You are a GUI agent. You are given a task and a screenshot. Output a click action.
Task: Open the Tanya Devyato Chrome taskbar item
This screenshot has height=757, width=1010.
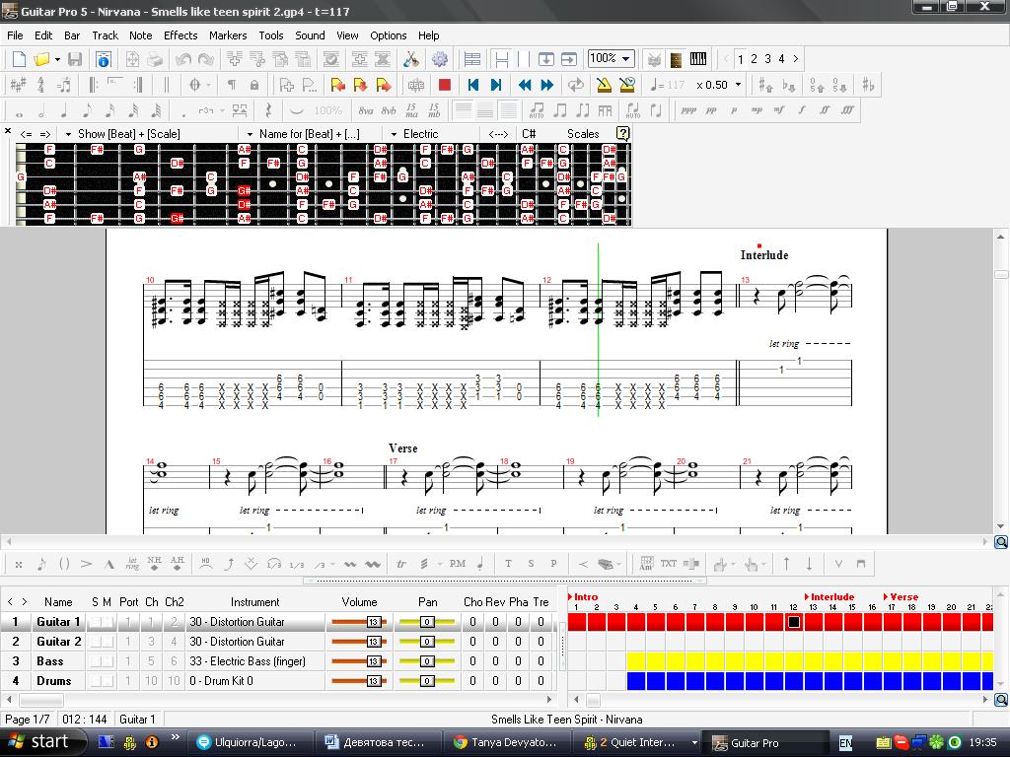(507, 742)
